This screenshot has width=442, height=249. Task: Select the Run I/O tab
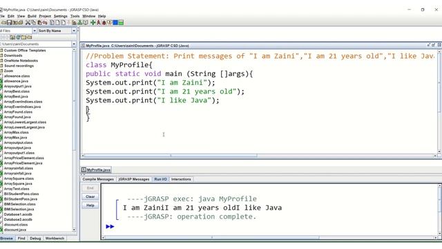160,179
